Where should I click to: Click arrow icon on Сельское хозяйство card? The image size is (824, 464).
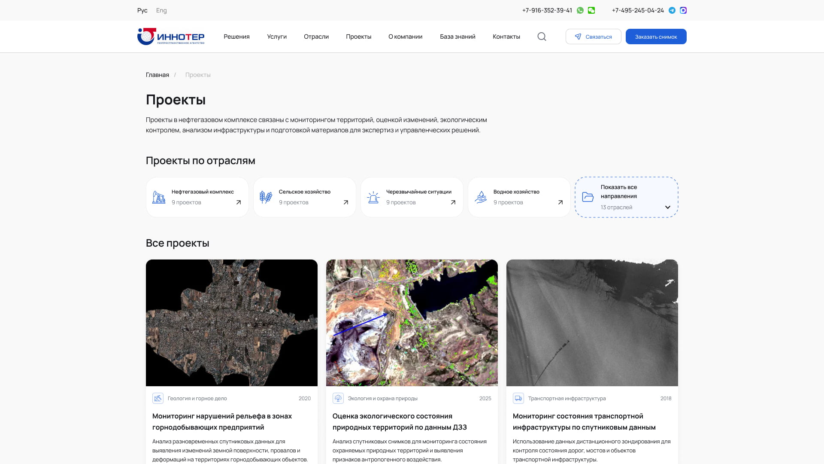click(346, 202)
